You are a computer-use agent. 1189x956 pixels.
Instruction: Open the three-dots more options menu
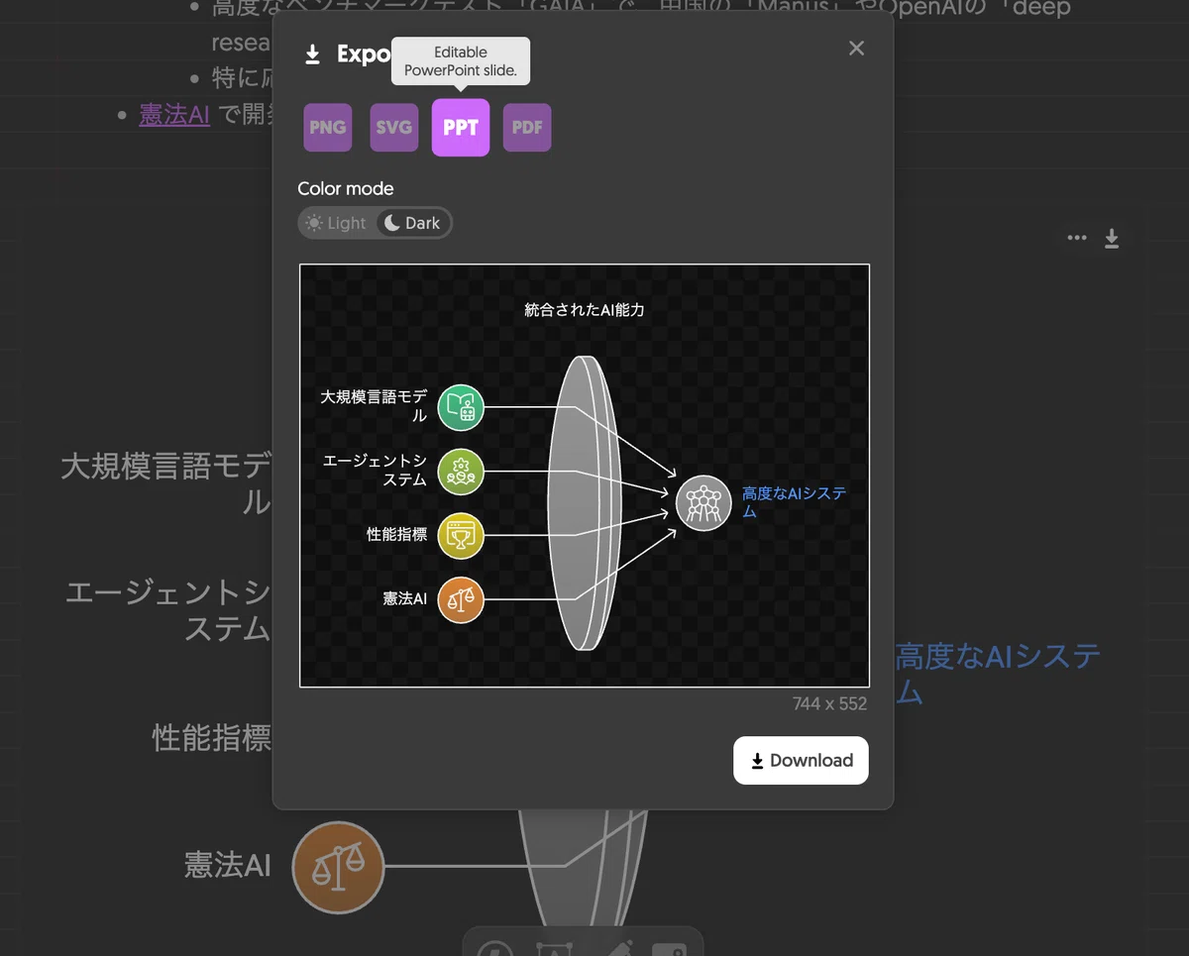(1077, 238)
